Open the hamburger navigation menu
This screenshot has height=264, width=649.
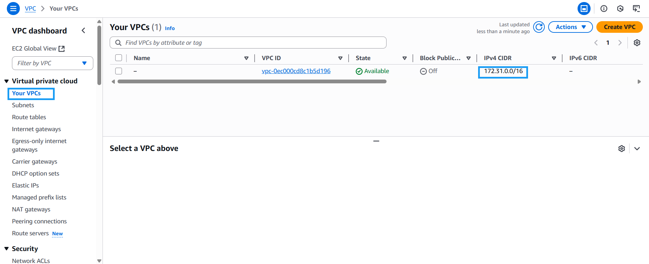pos(13,9)
